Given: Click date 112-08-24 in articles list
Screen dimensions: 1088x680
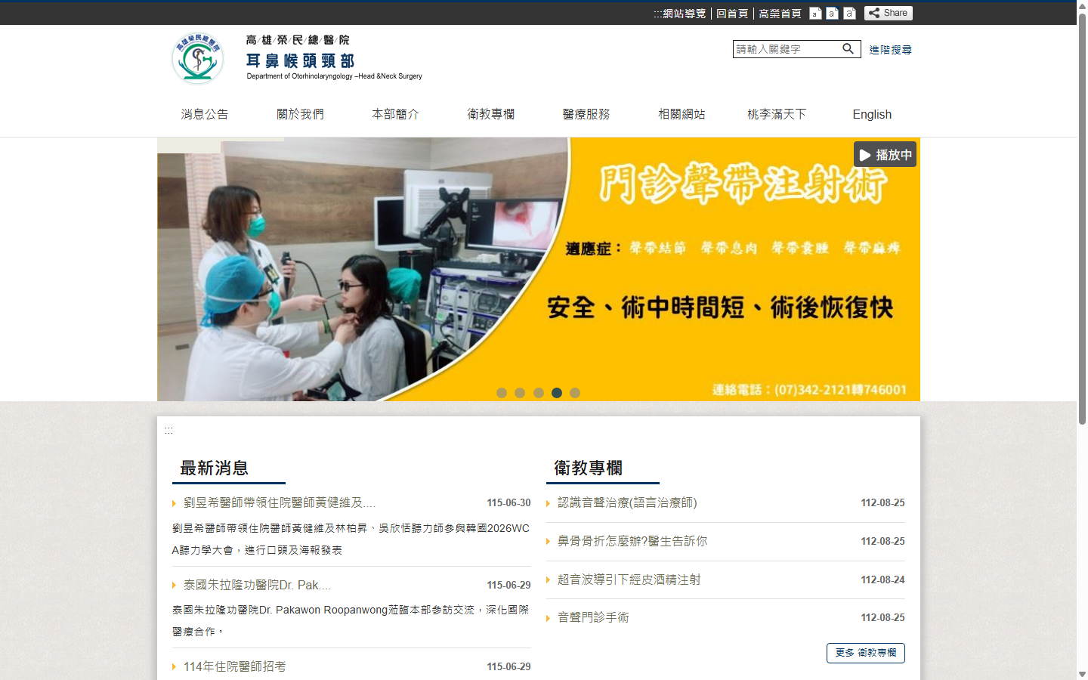Looking at the screenshot, I should pos(882,580).
